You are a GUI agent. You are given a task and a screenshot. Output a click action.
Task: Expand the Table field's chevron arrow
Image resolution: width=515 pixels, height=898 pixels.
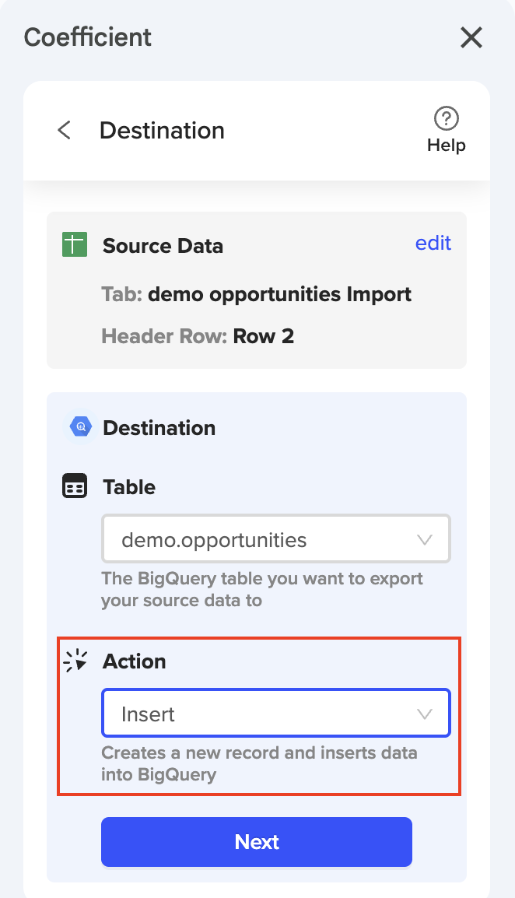[425, 539]
